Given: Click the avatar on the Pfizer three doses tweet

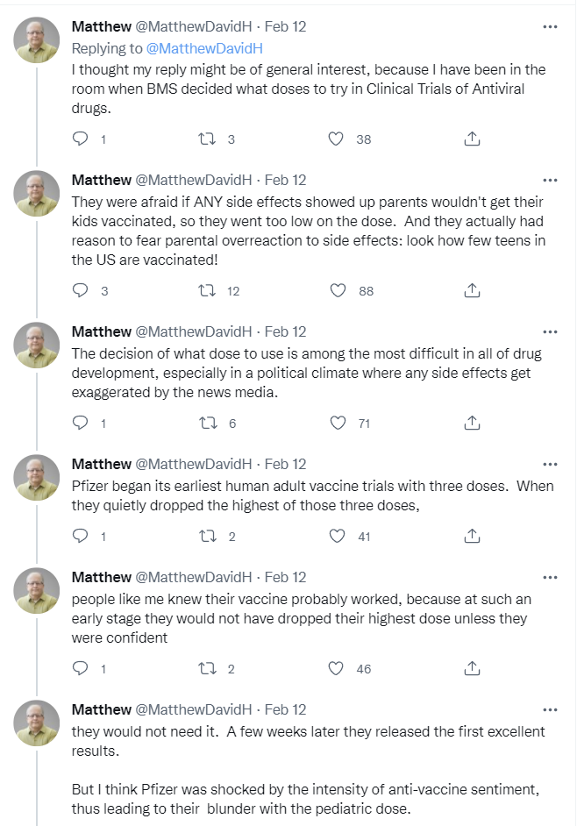Looking at the screenshot, I should tap(37, 479).
